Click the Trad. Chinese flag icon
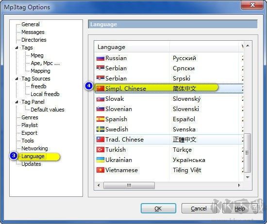Screen dimensions: 267x224 pyautogui.click(x=100, y=140)
